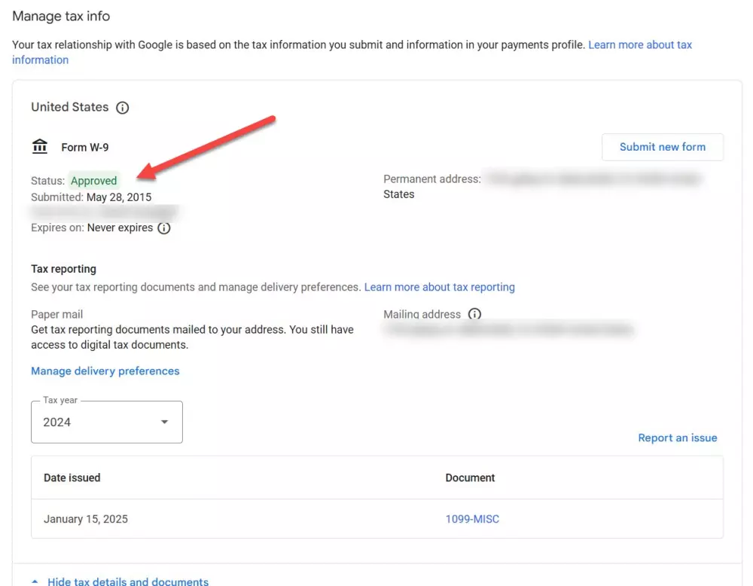753x586 pixels.
Task: Click the Manage tax info heading
Action: click(61, 16)
